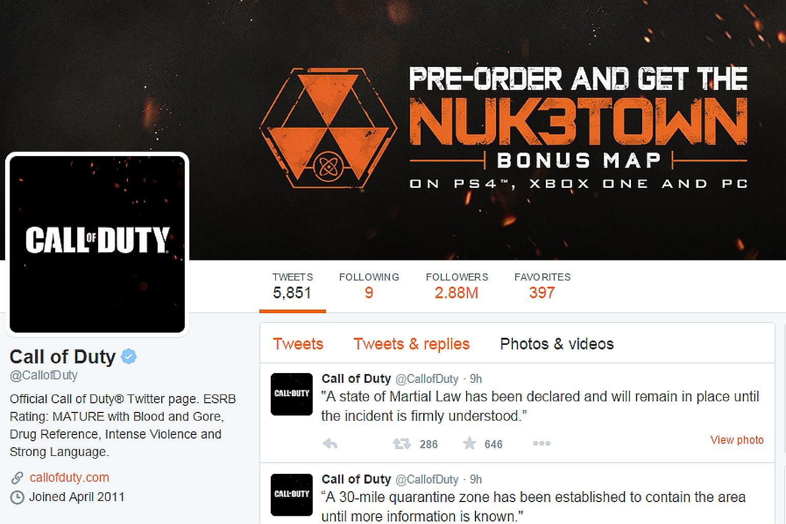This screenshot has height=524, width=786.
Task: Click the Call of Duty avatar on first tweet
Action: [292, 394]
